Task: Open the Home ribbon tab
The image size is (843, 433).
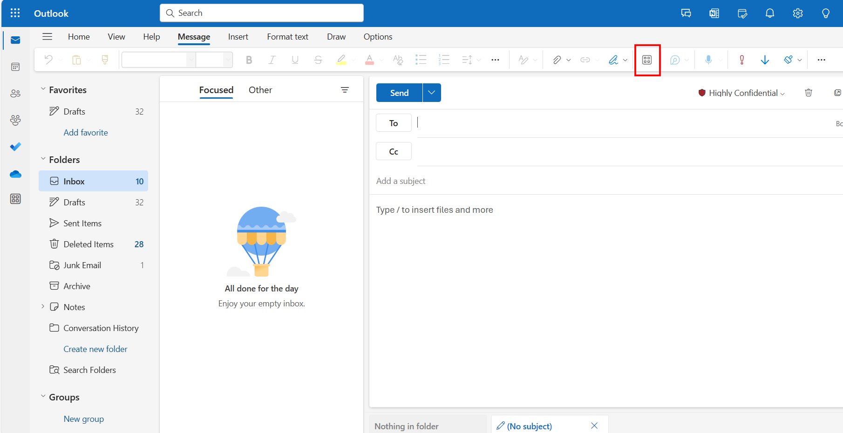Action: click(x=79, y=37)
